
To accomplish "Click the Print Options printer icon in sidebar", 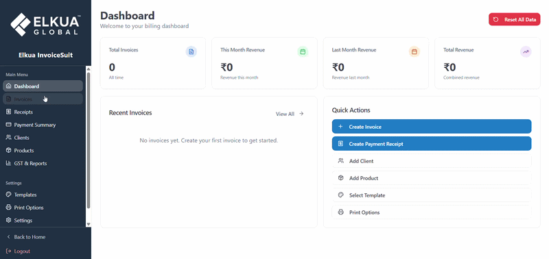I will [9, 208].
